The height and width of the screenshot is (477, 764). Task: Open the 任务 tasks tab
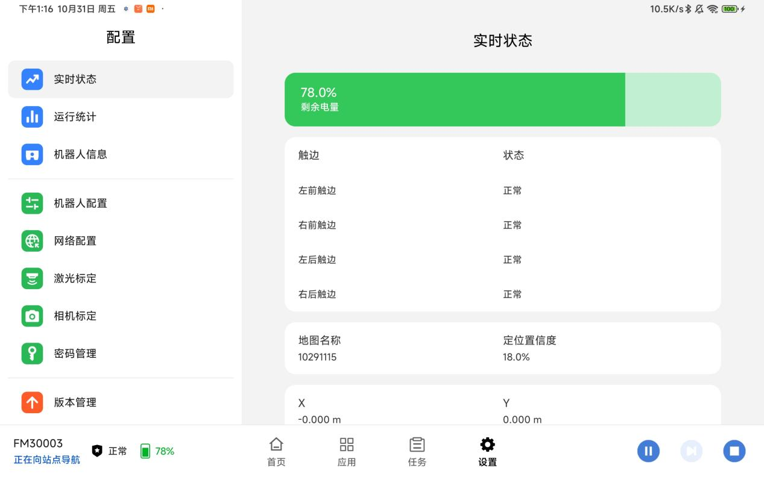pos(417,452)
